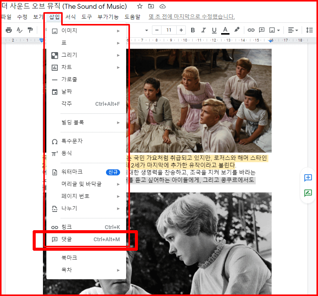318x296 pixels.
Task: Insert a 가로줄 horizontal line
Action: [x=86, y=80]
